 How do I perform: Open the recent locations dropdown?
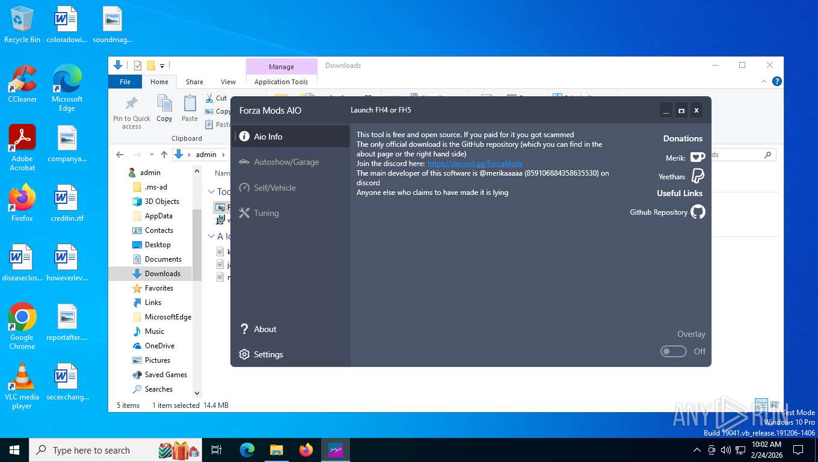click(151, 155)
